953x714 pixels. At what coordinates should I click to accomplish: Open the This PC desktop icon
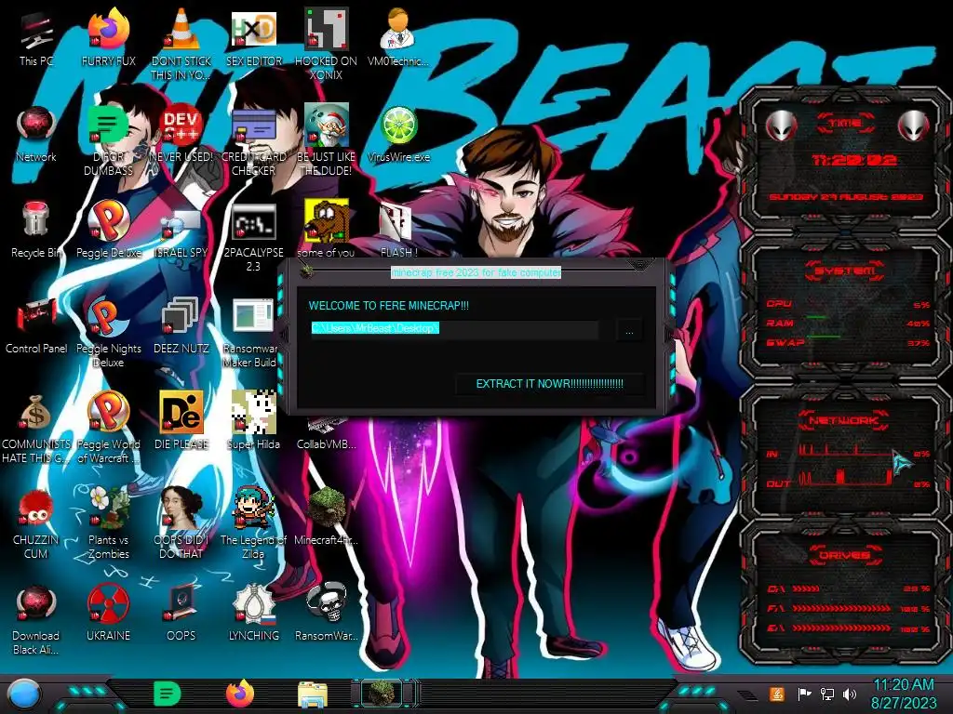tap(36, 39)
